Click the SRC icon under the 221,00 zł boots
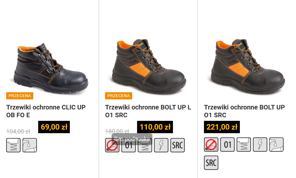This screenshot has height=178, width=296. [211, 163]
